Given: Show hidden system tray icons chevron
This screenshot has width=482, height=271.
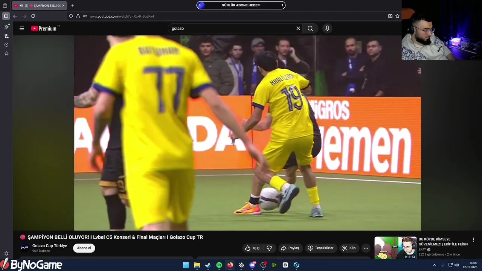Looking at the screenshot, I should tap(434, 265).
